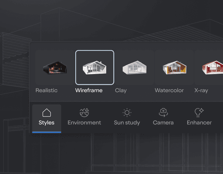Click the X-ray label text
223x174 pixels.
pyautogui.click(x=201, y=91)
